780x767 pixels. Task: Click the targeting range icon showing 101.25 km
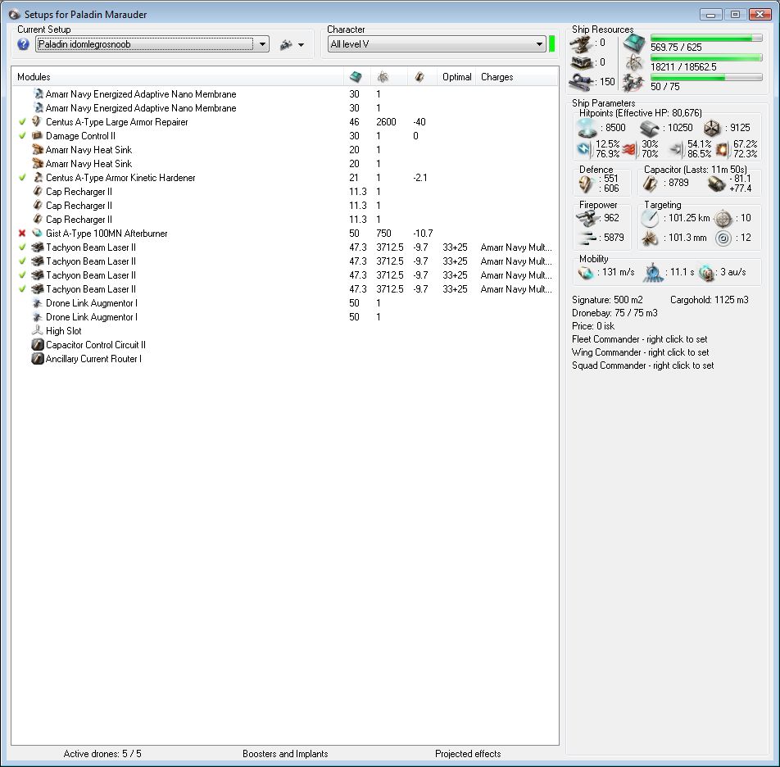pyautogui.click(x=650, y=218)
